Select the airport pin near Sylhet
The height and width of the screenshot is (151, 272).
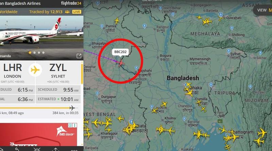pos(228,51)
